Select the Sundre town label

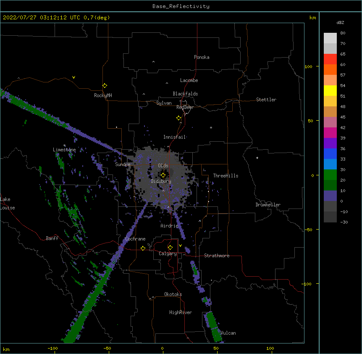pos(123,164)
